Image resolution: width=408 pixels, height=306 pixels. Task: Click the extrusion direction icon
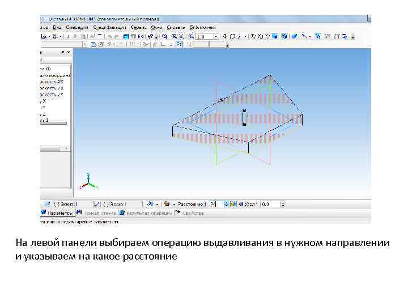tap(150, 204)
